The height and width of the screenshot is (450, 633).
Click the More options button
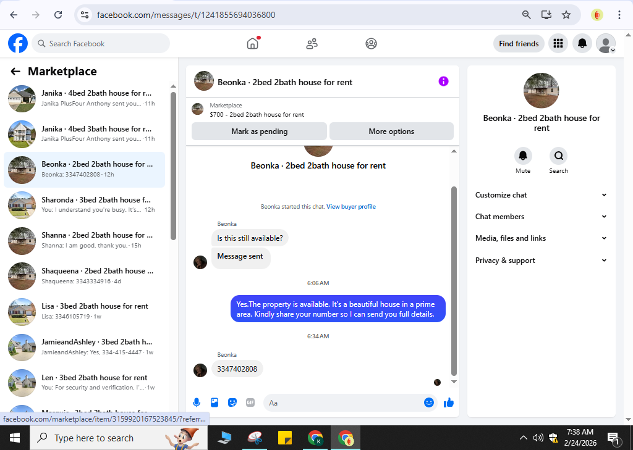point(391,131)
